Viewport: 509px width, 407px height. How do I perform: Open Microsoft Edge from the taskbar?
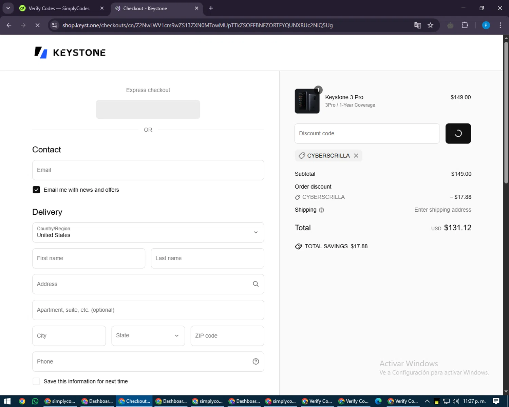click(x=378, y=401)
